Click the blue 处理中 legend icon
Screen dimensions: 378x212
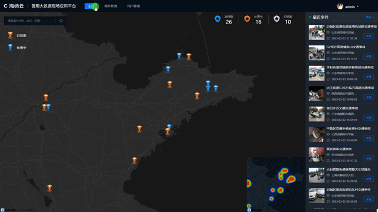tap(10, 47)
